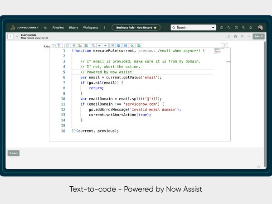
Task: Open the form context menu next to Back
Action: point(17,36)
